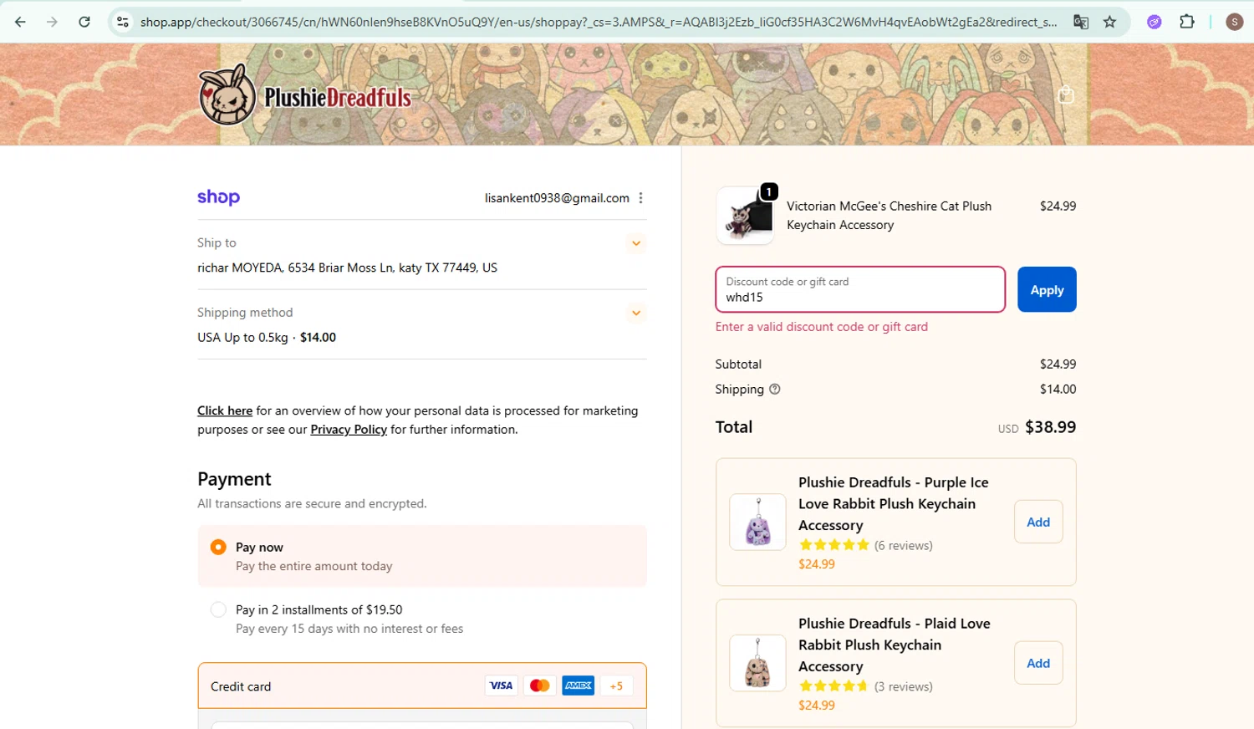1254x729 pixels.
Task: Reload the checkout page
Action: (x=84, y=22)
